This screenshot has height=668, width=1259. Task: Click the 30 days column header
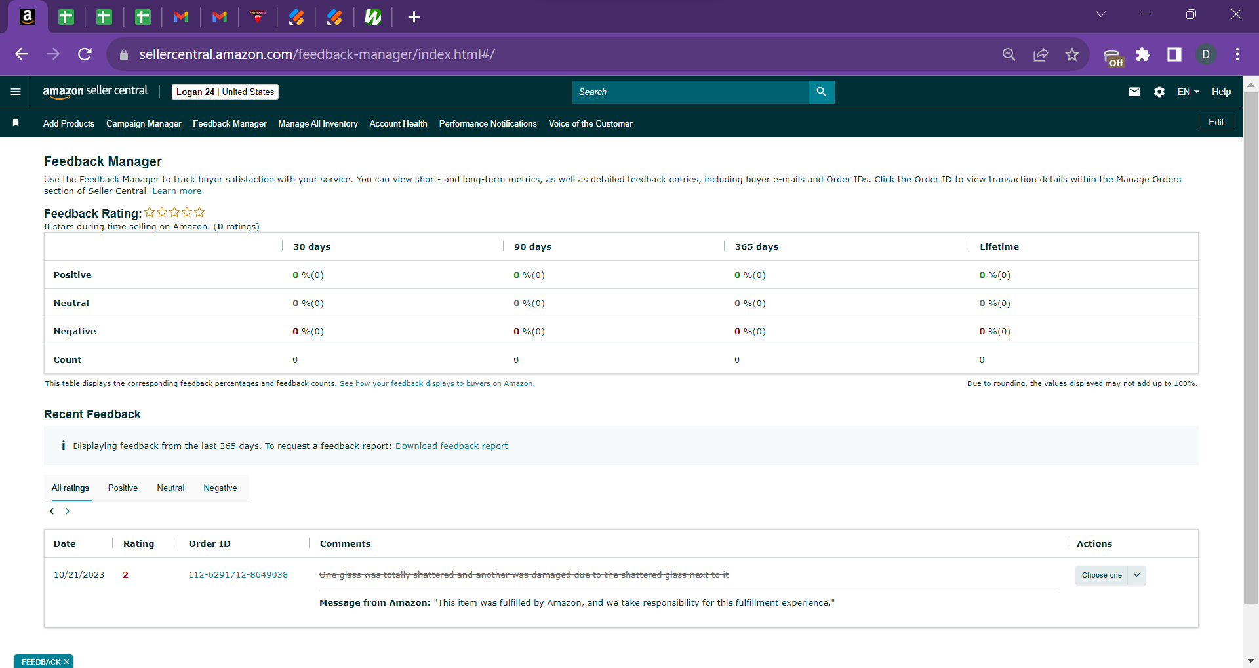click(311, 247)
